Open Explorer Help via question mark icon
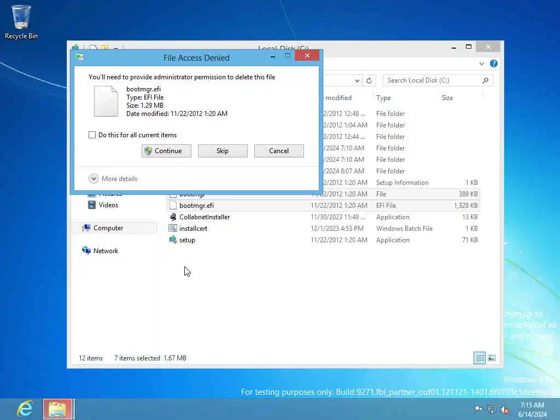Screen dimensions: 560x420 pos(494,63)
